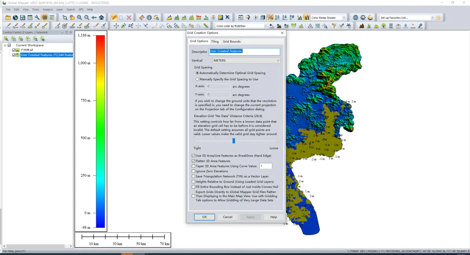This screenshot has width=470, height=255.
Task: Click the Home full view icon
Action: point(101,18)
